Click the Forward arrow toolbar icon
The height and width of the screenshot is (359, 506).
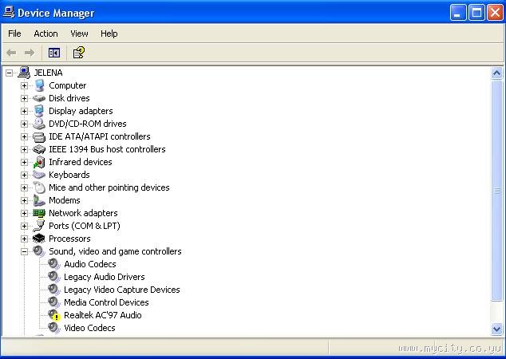[x=30, y=52]
